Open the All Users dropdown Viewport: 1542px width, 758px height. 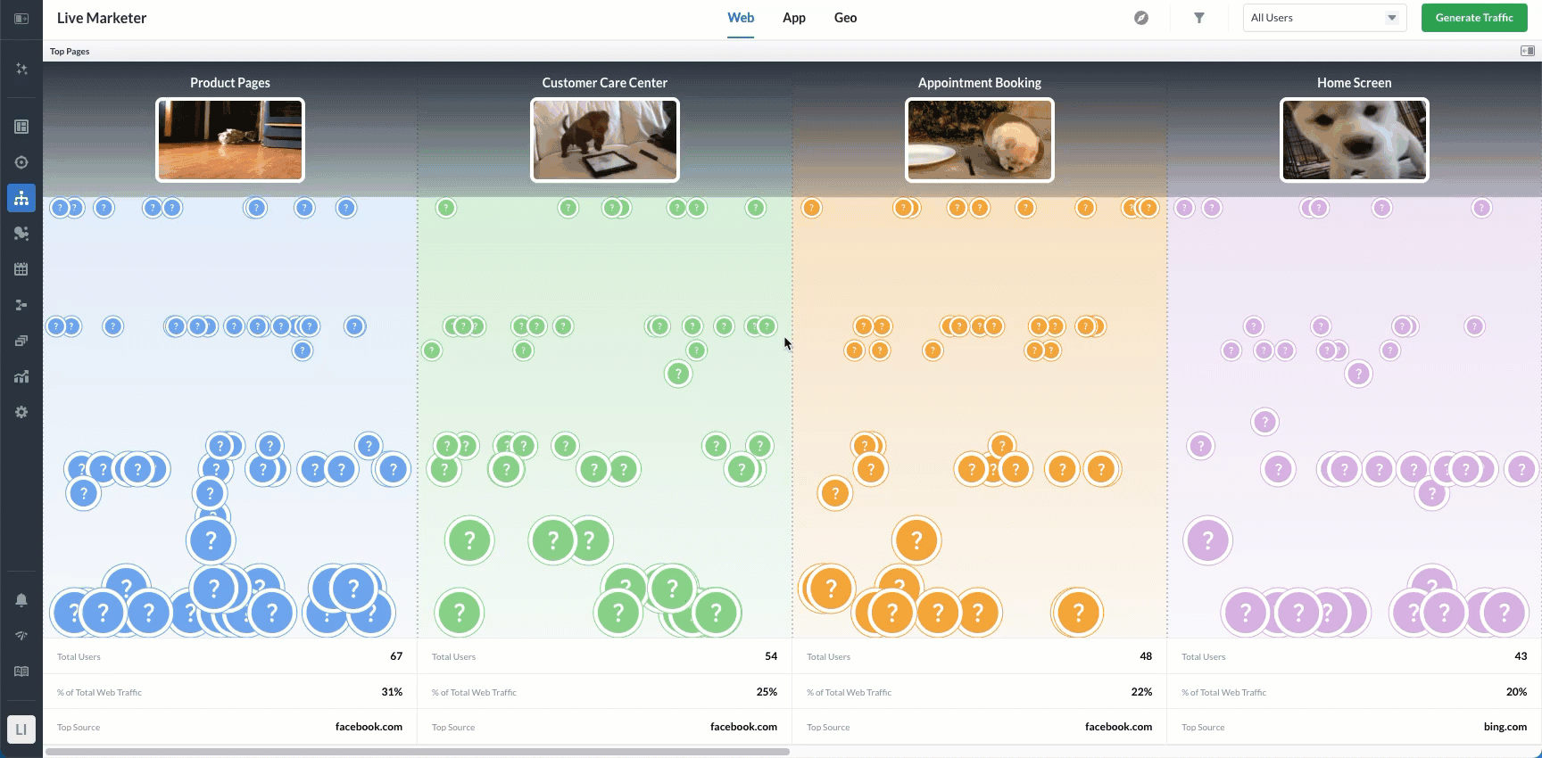1315,18
